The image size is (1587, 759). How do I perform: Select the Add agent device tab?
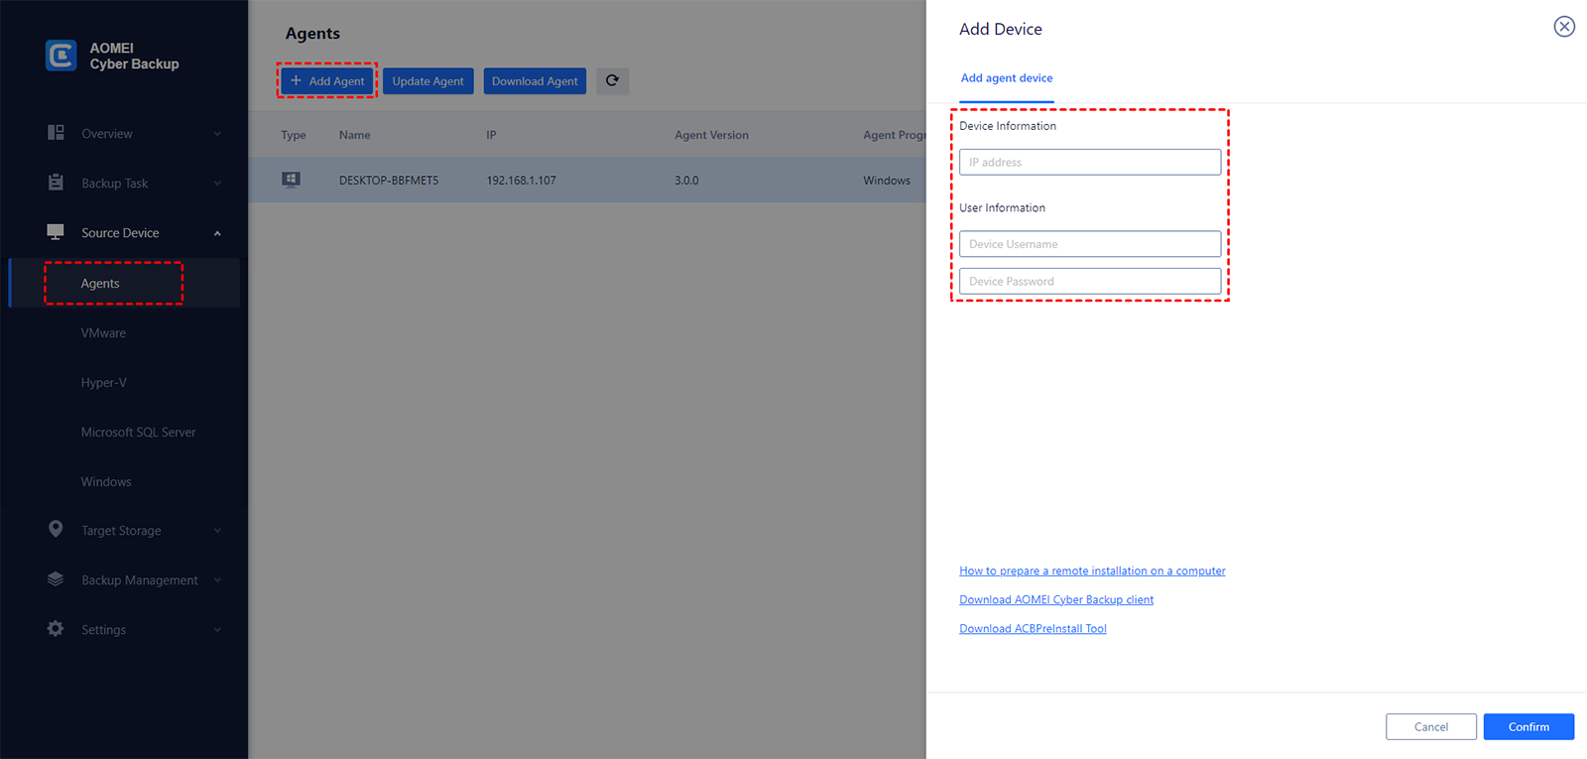coord(1007,78)
